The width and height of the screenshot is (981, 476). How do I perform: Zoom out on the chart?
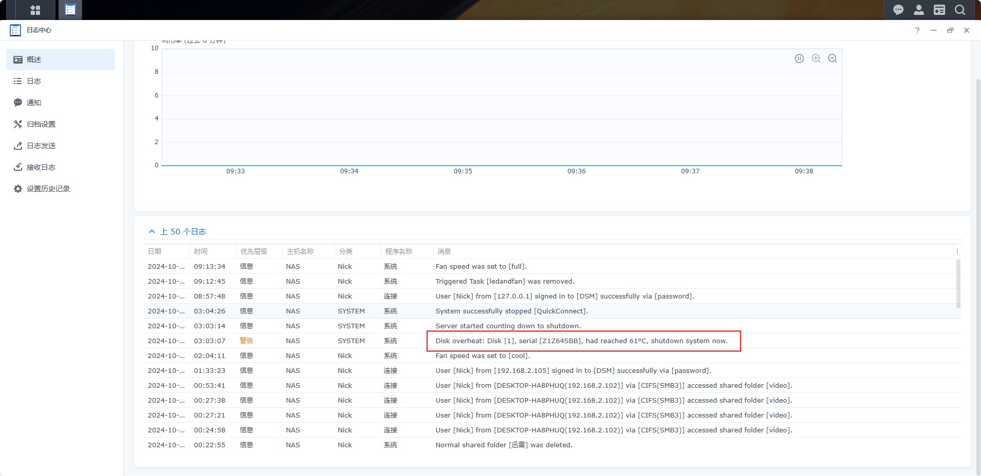point(832,58)
